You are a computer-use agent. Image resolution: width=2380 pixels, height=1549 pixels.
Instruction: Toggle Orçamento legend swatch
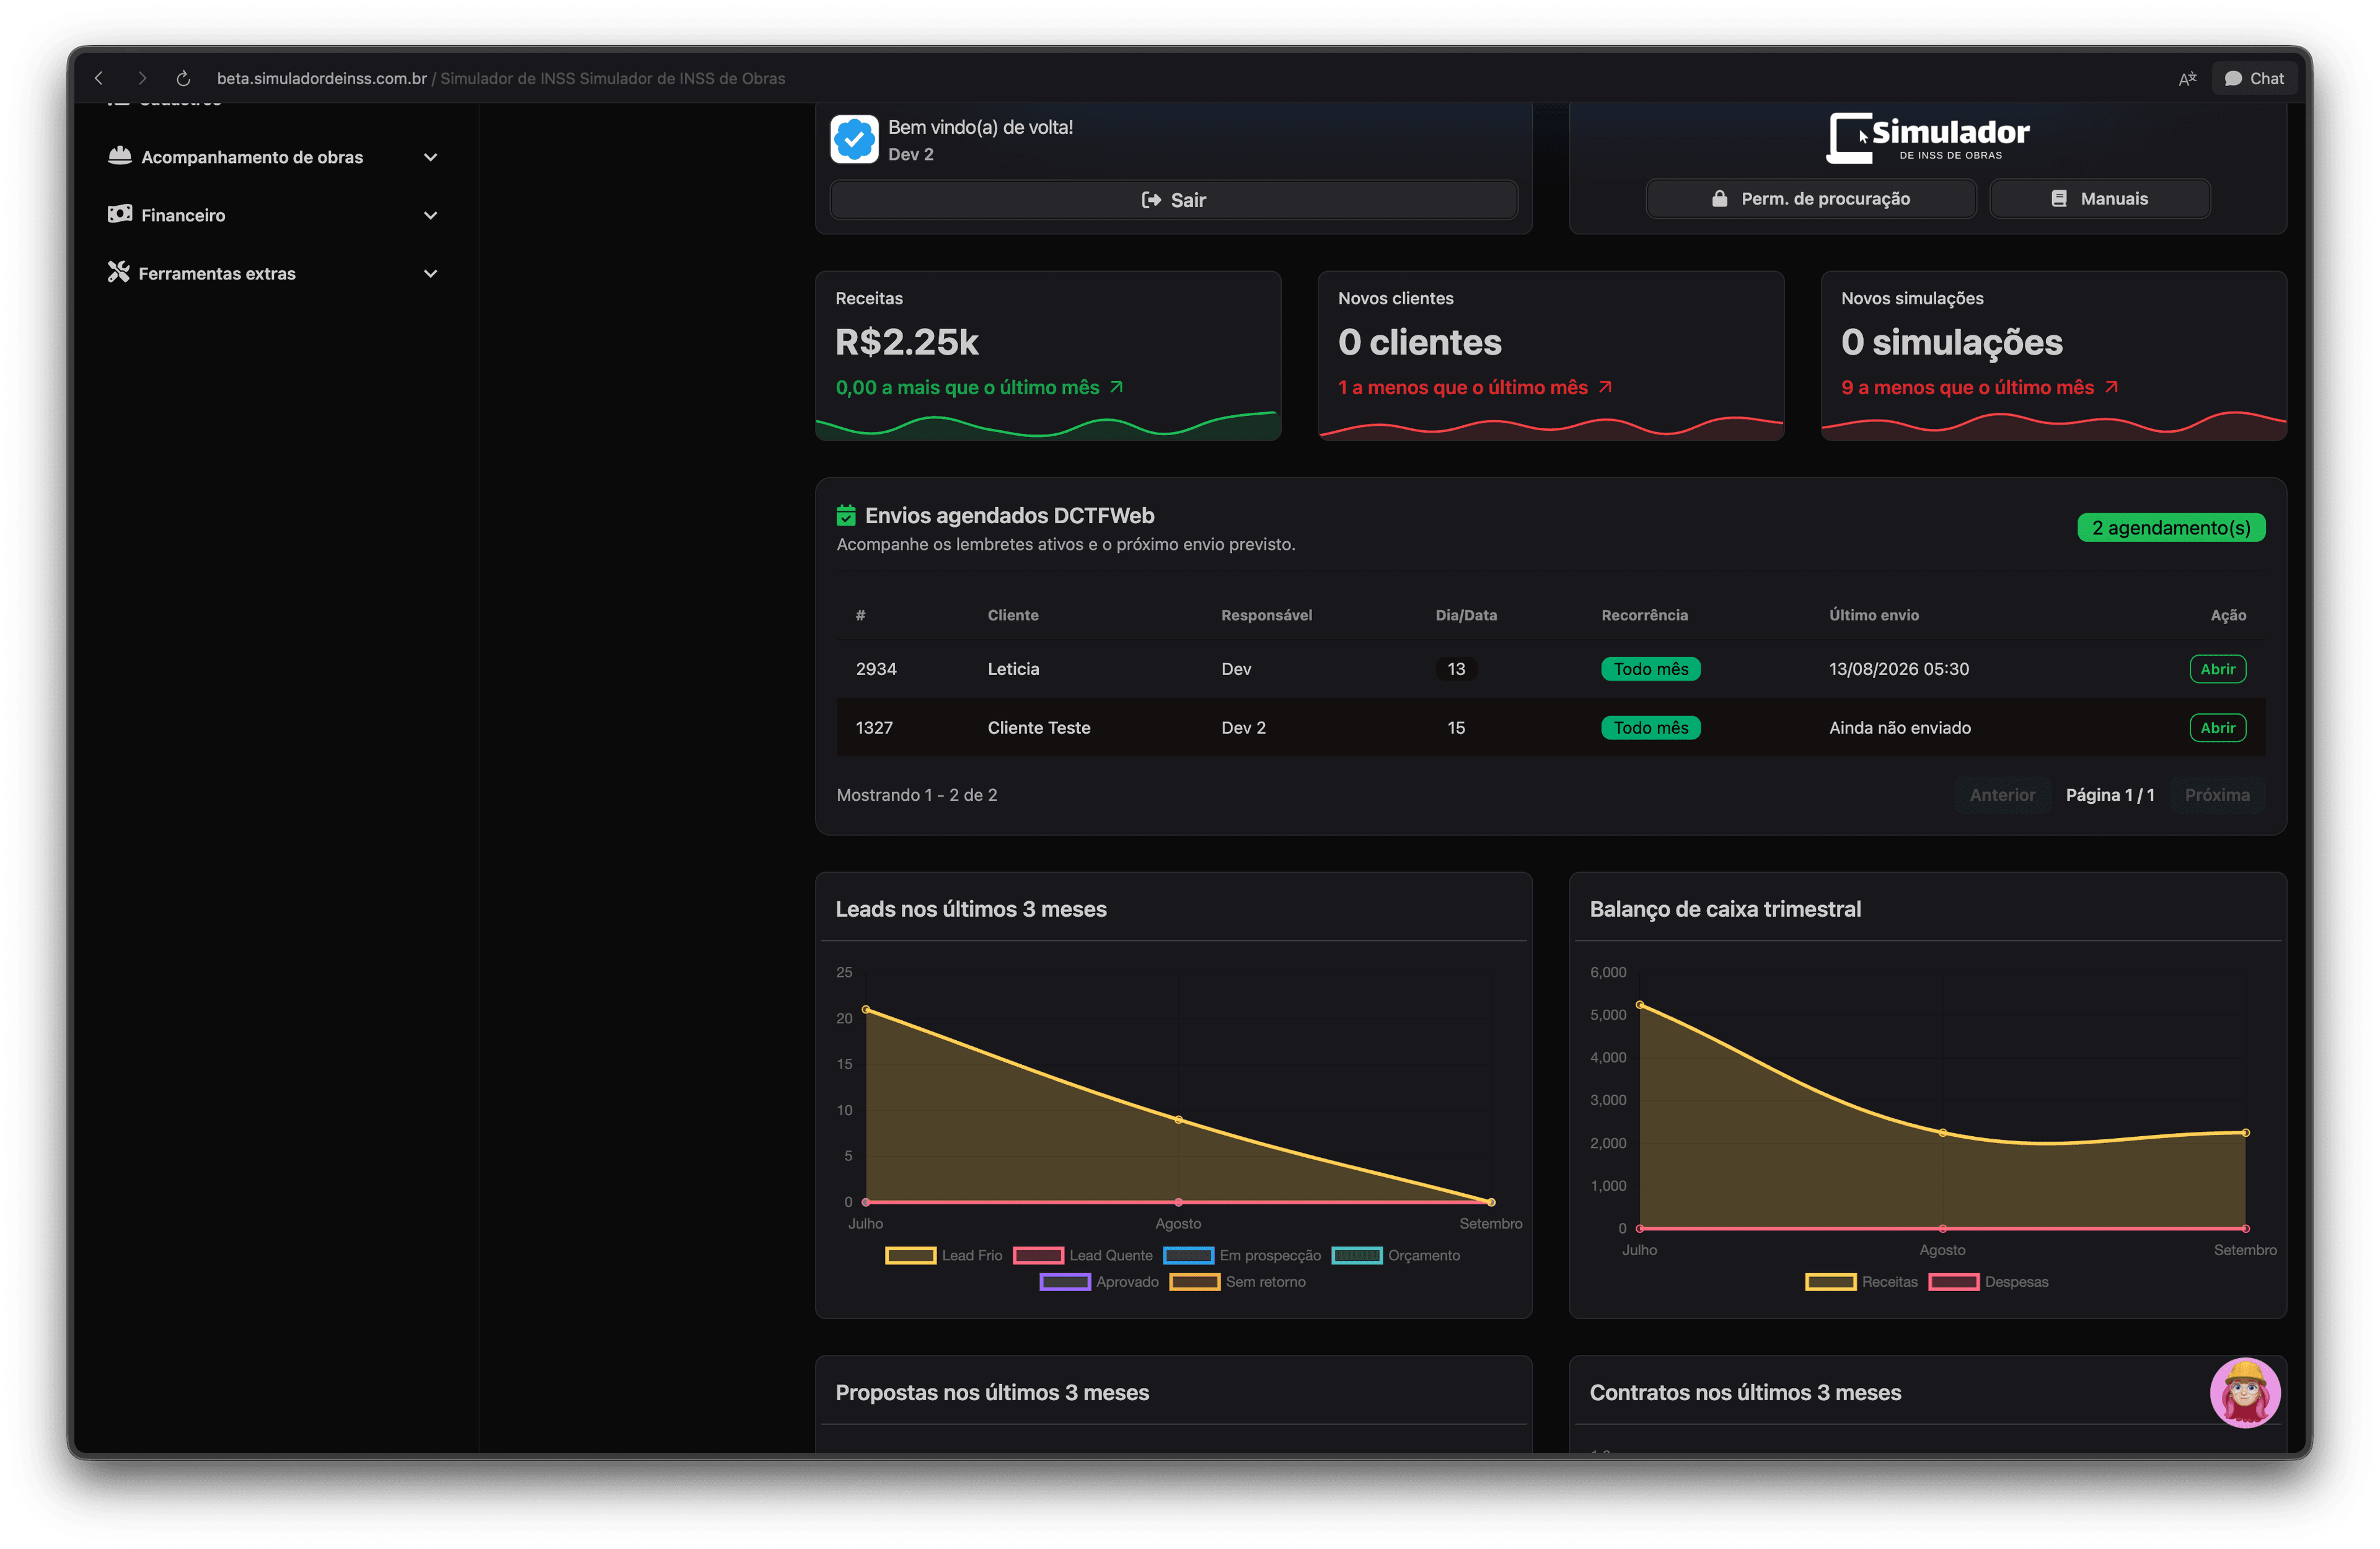1357,1255
